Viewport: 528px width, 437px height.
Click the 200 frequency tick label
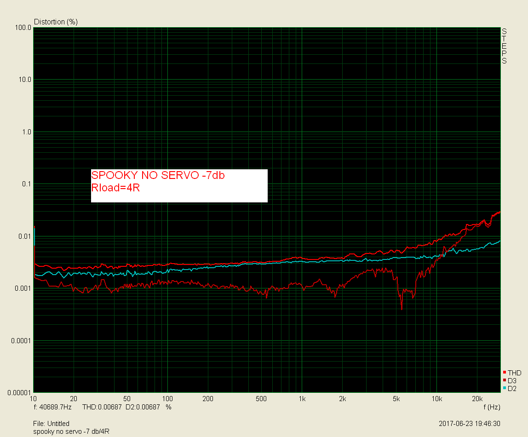pyautogui.click(x=208, y=399)
